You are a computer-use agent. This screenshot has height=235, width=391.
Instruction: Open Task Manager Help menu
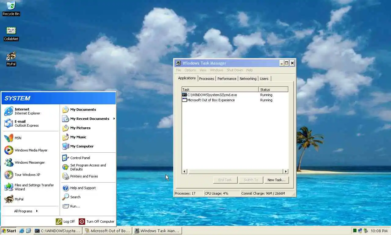[x=250, y=70]
